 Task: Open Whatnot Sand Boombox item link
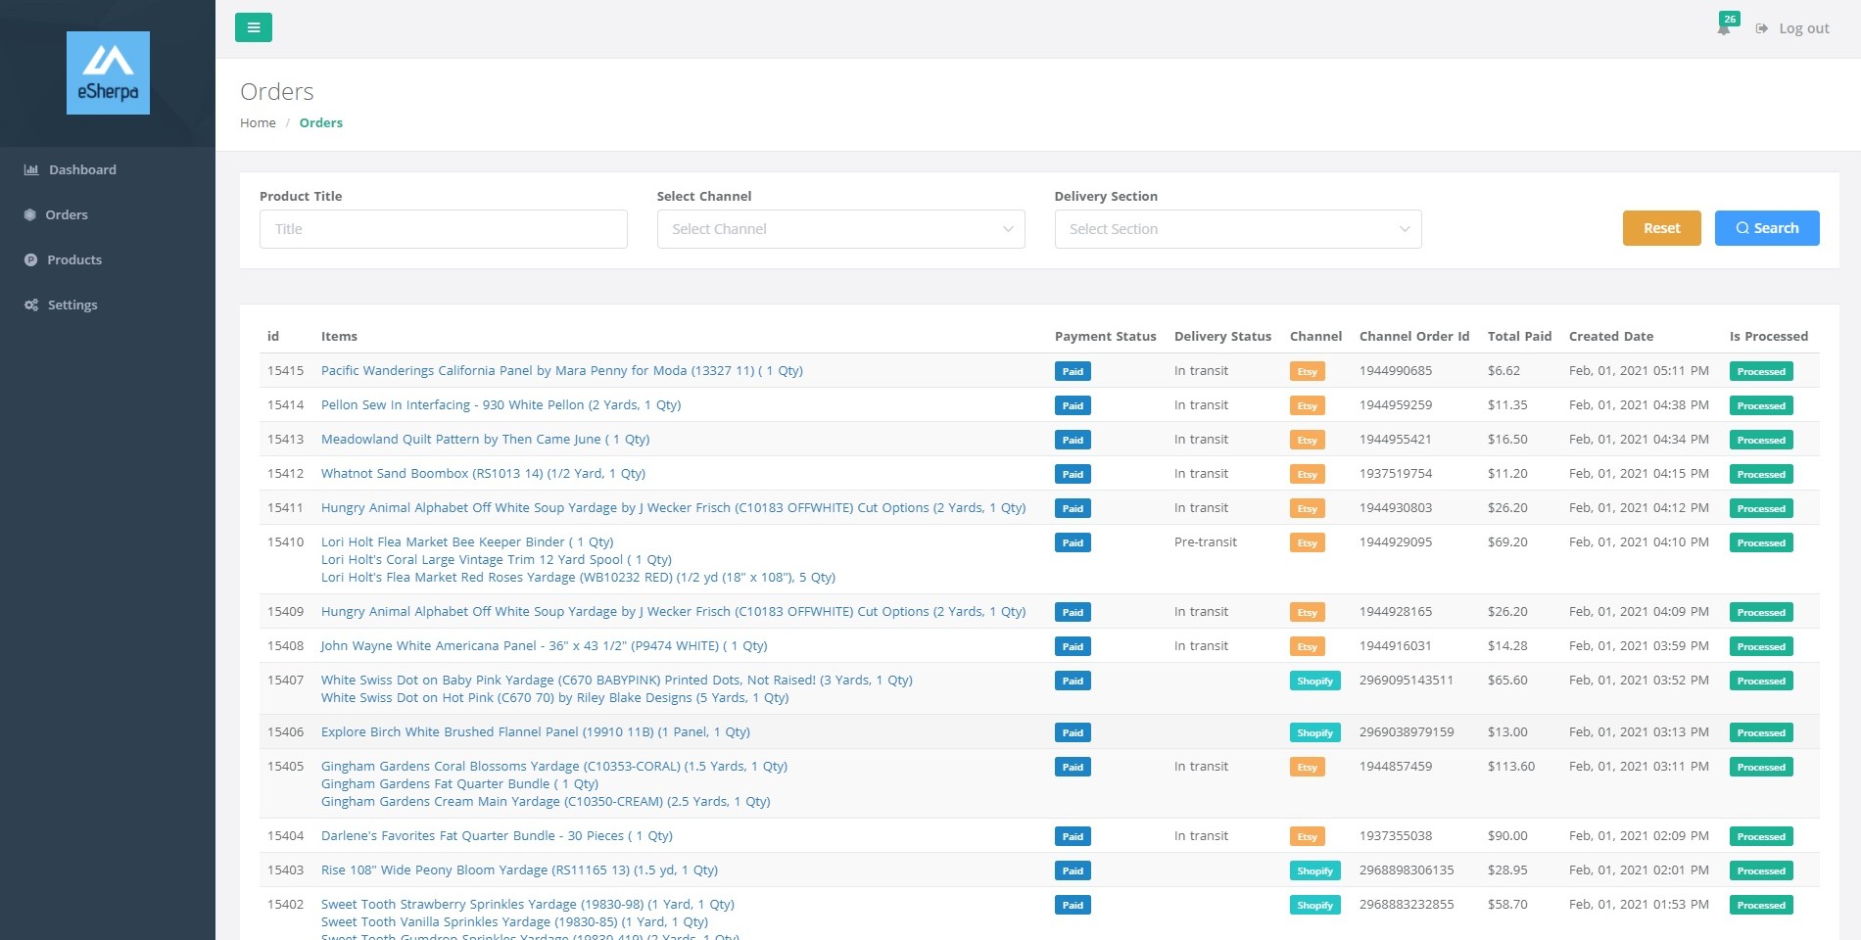[x=483, y=473]
